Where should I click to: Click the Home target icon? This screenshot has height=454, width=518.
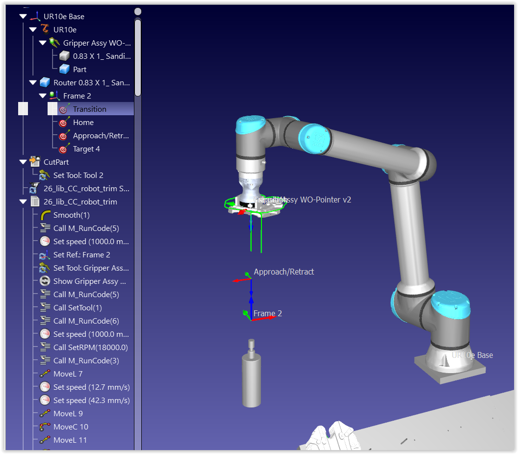pos(64,123)
